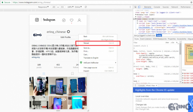Choose Reload from the context menu
This screenshot has height=112, width=193.
tap(98, 43)
